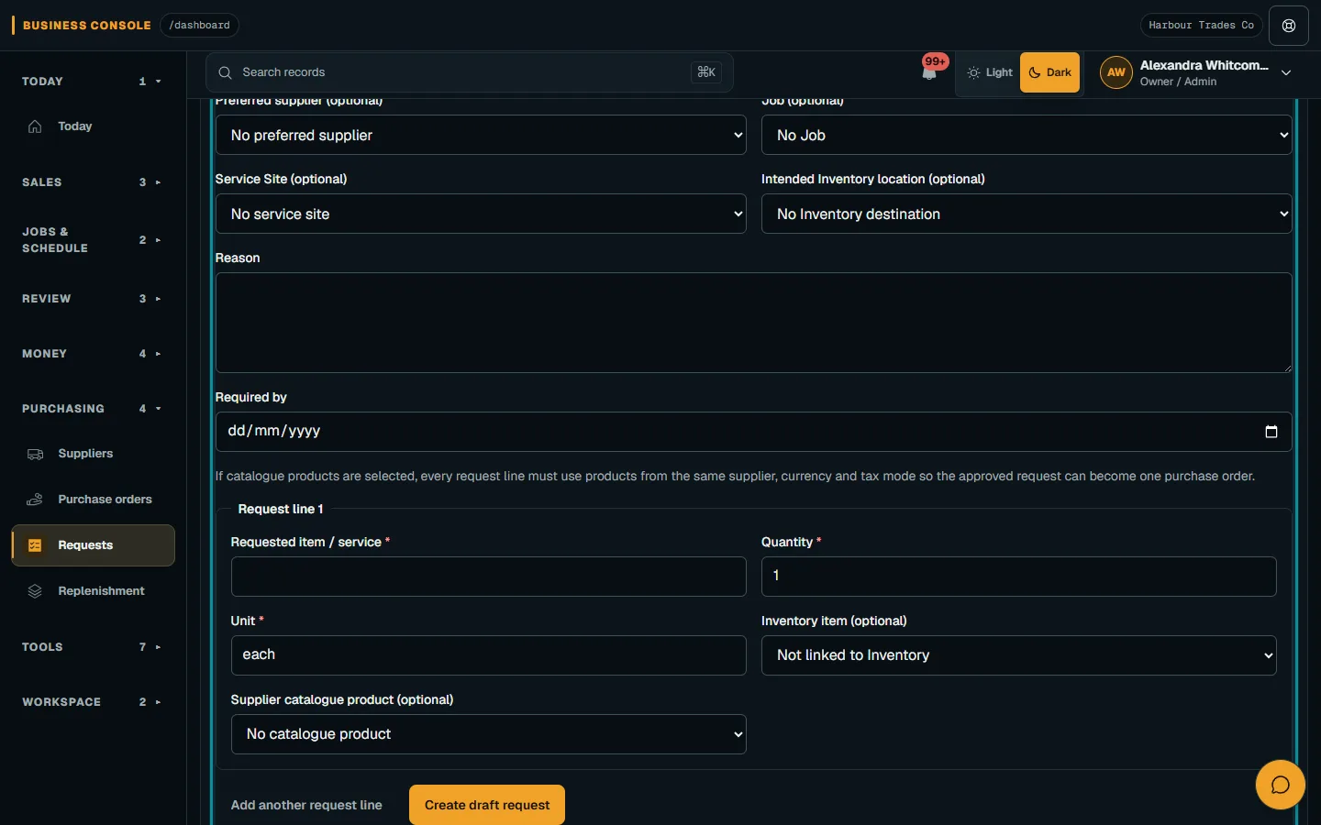Open the Preferred supplier dropdown

(481, 135)
